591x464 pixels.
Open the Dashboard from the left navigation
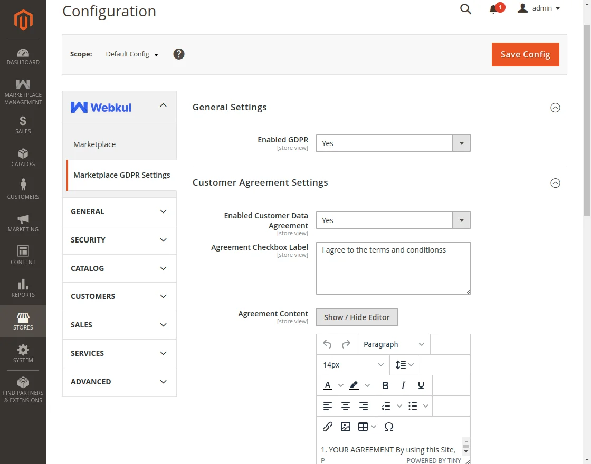(23, 57)
